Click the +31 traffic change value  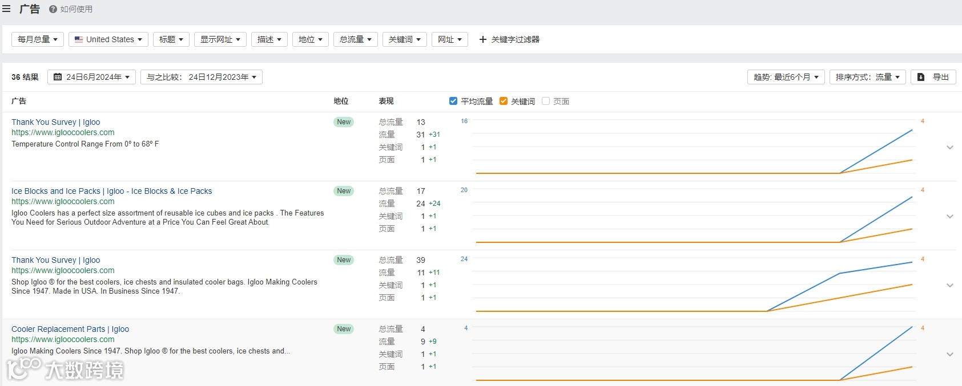tap(434, 135)
